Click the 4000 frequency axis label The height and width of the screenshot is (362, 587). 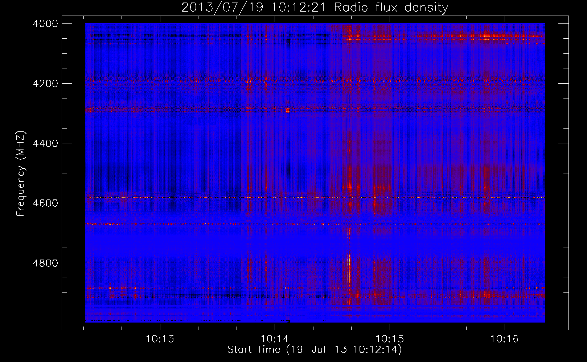point(45,24)
